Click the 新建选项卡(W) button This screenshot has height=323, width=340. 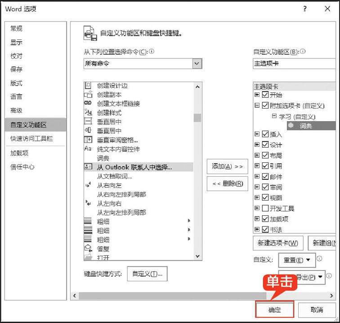tap(278, 243)
